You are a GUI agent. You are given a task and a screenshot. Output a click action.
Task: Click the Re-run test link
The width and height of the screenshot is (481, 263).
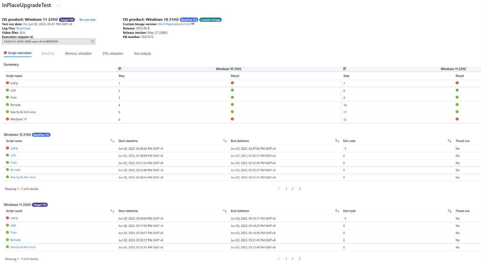88,20
